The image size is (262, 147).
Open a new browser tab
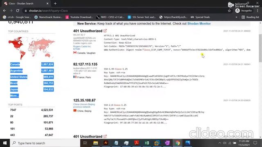tap(55, 4)
